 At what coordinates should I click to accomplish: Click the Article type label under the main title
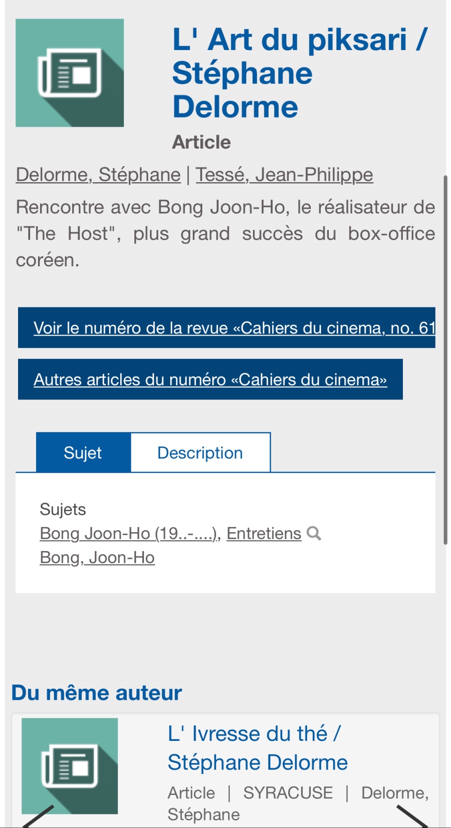201,142
